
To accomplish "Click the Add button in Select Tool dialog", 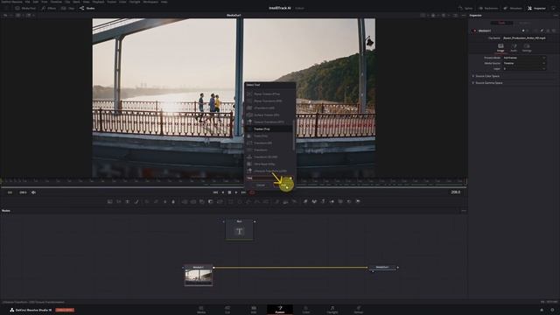I will click(x=283, y=185).
